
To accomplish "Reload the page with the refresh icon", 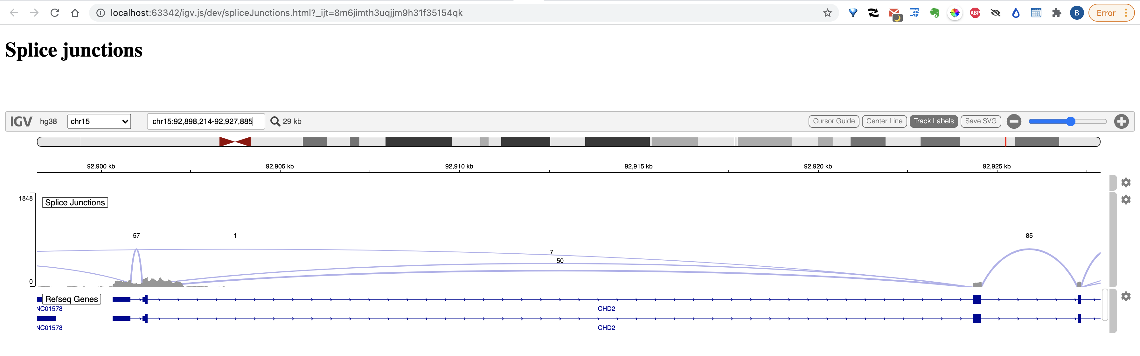I will 55,12.
